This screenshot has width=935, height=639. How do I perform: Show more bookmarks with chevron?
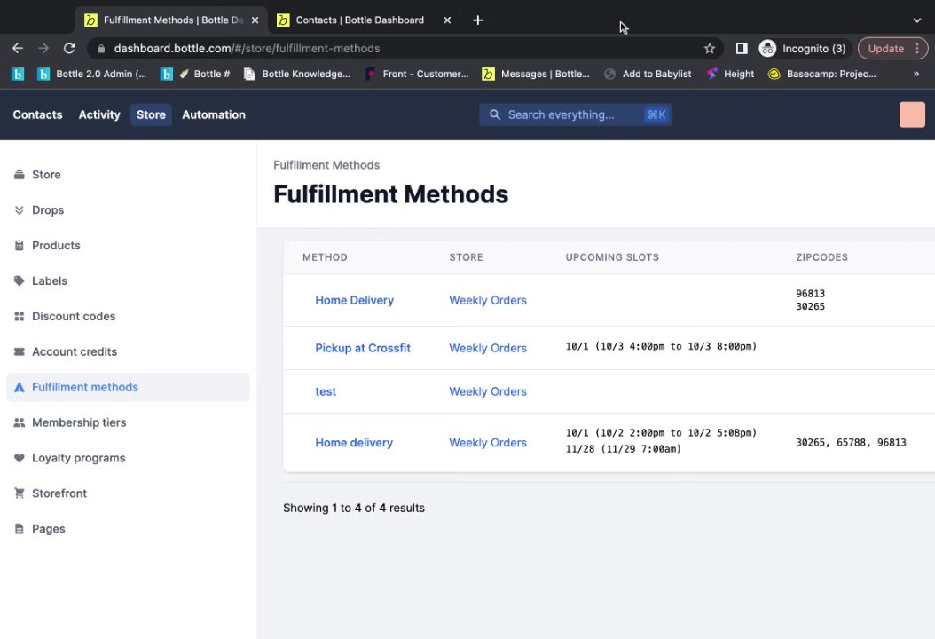pos(916,74)
